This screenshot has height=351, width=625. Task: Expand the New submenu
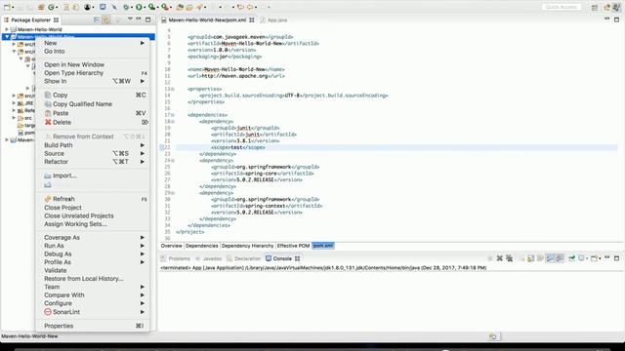[93, 43]
